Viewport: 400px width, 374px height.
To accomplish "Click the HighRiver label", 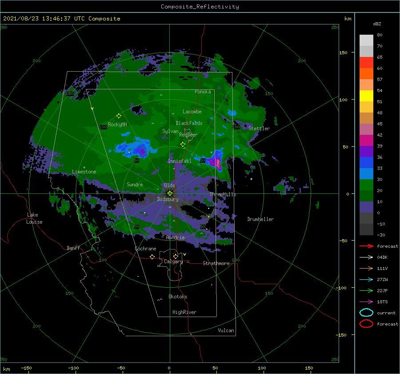I will pos(184,312).
